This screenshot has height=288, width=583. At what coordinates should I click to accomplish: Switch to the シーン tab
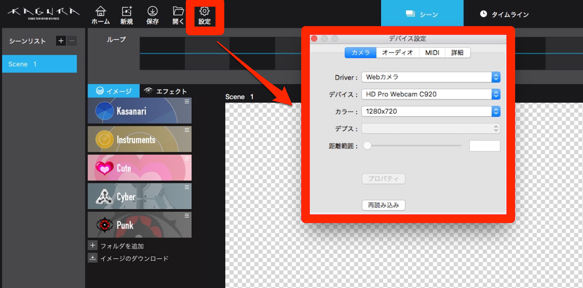click(422, 14)
